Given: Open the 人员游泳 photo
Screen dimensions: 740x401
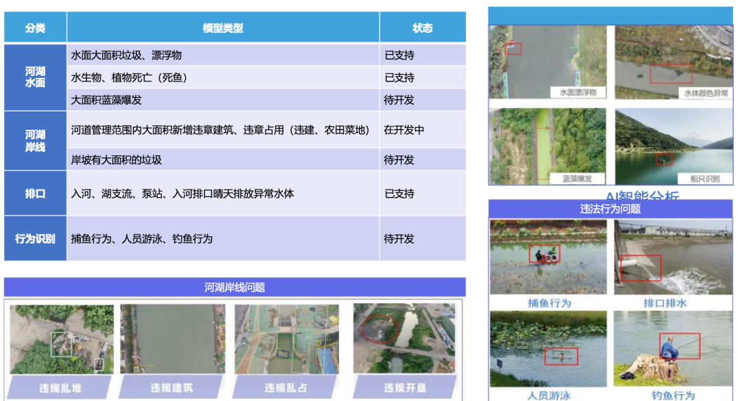Looking at the screenshot, I should pos(548,349).
